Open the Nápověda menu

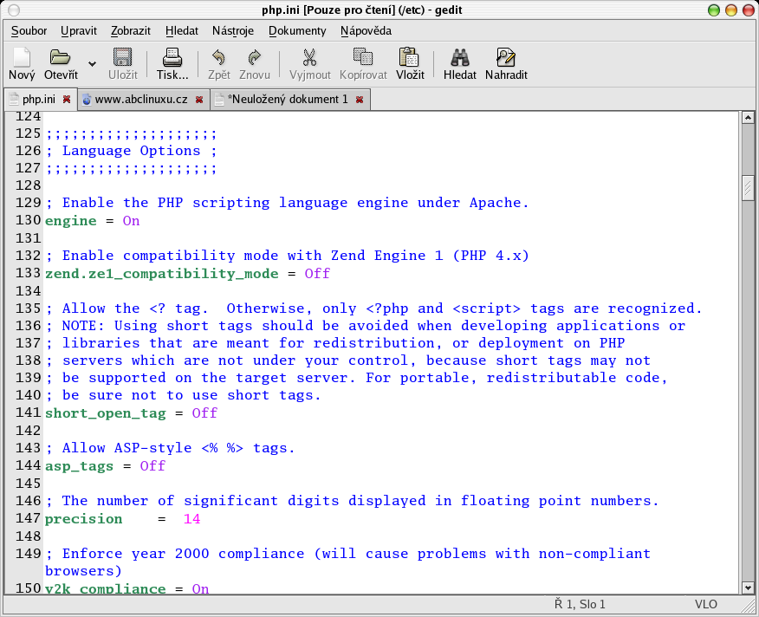366,31
